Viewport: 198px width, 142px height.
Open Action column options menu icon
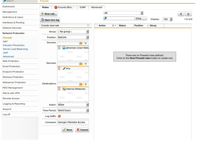[114, 25]
